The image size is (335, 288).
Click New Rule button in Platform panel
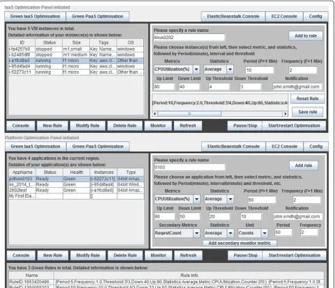click(x=53, y=255)
